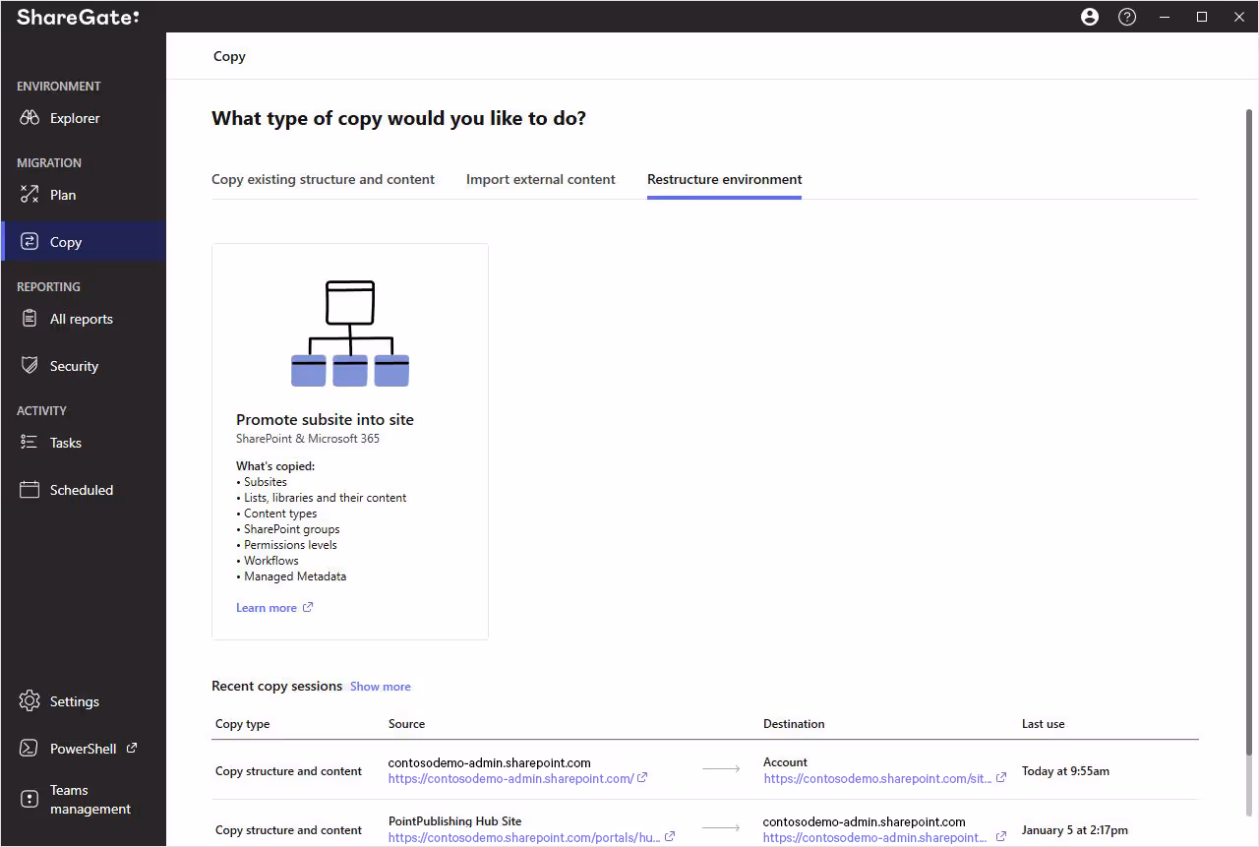1259x847 pixels.
Task: Click the Destination column header
Action: 794,724
